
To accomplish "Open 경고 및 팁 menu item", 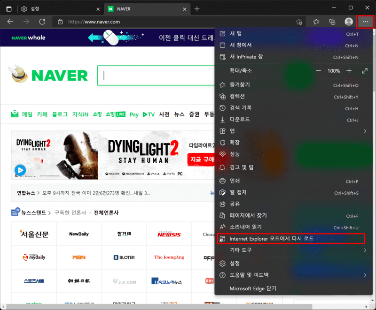I will [x=293, y=167].
